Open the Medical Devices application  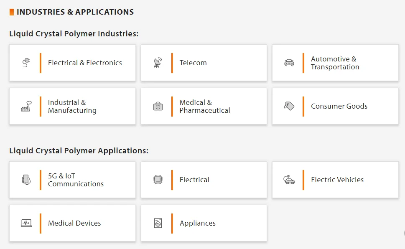pyautogui.click(x=74, y=223)
